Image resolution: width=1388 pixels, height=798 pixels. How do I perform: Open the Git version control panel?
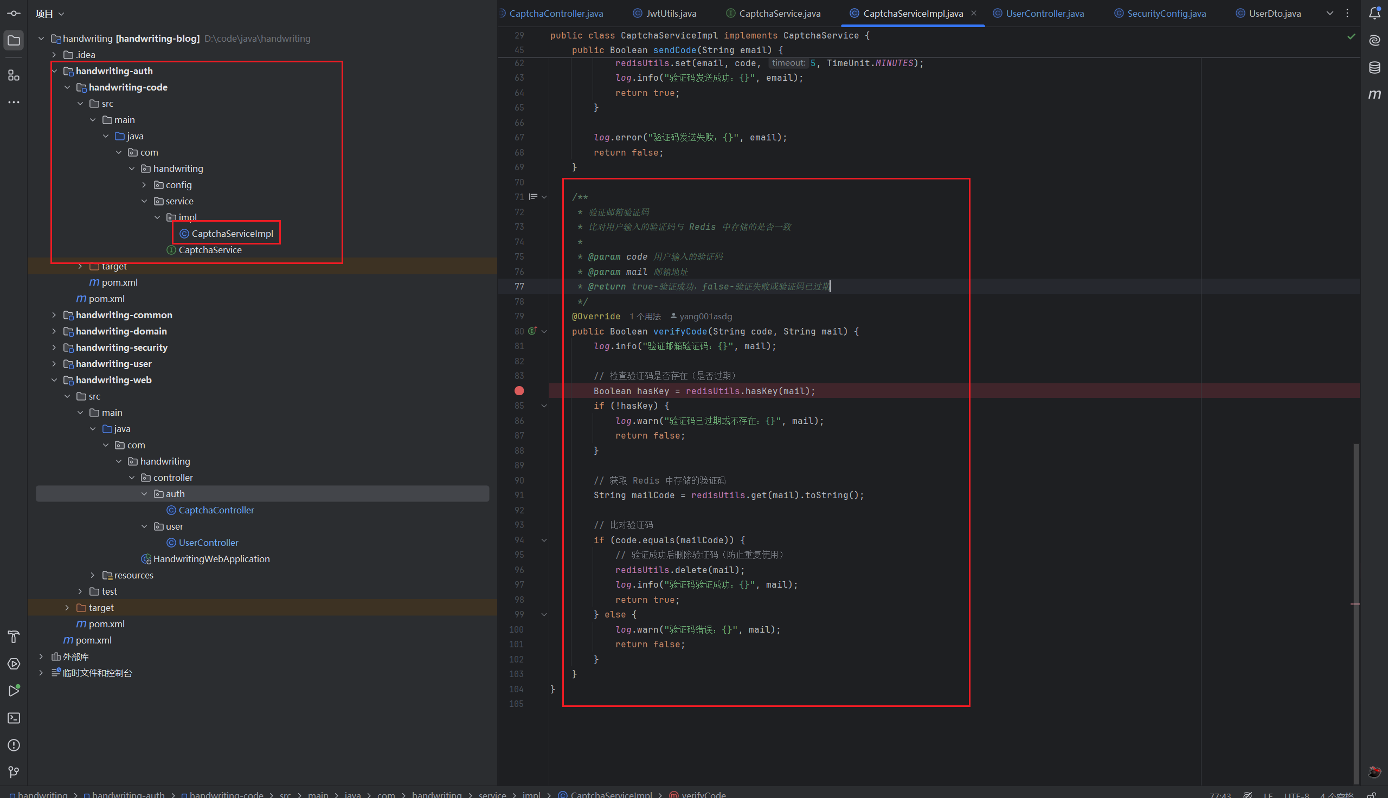[14, 771]
